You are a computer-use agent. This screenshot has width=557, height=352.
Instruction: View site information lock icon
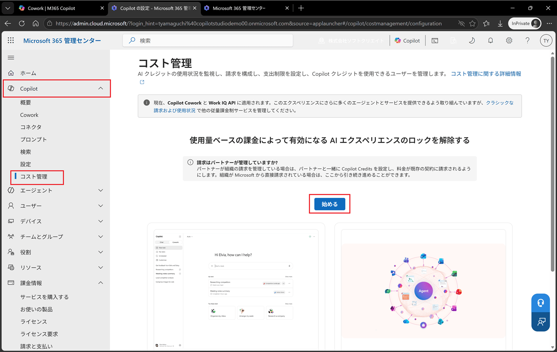tap(50, 23)
